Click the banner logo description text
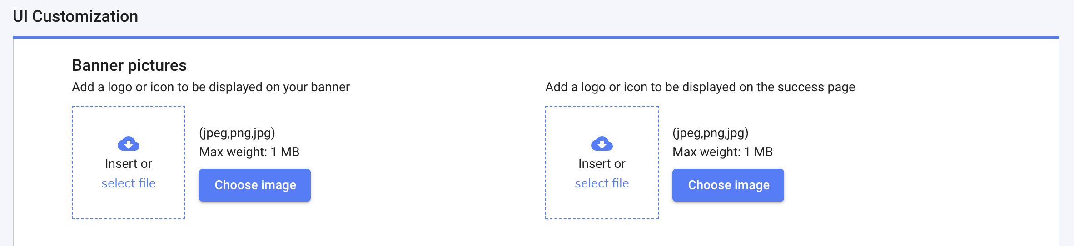1074x246 pixels. pyautogui.click(x=211, y=87)
